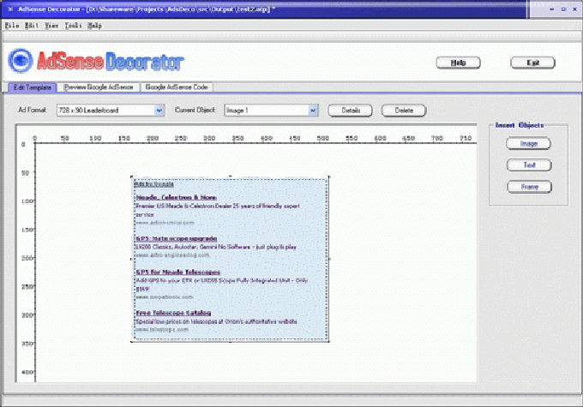Viewport: 583px width, 407px height.
Task: Open the Tools menu
Action: point(73,26)
